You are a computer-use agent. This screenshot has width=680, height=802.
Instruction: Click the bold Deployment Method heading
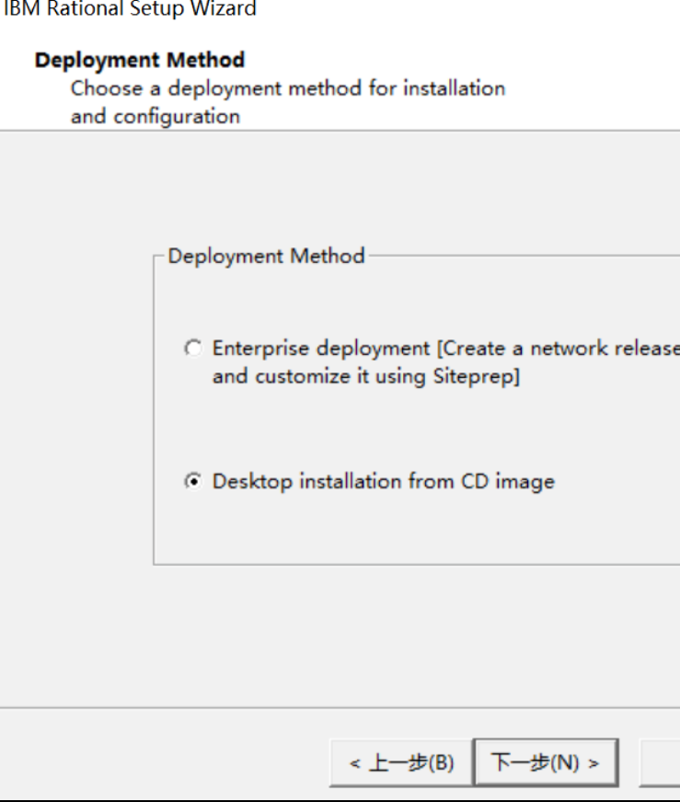click(140, 60)
